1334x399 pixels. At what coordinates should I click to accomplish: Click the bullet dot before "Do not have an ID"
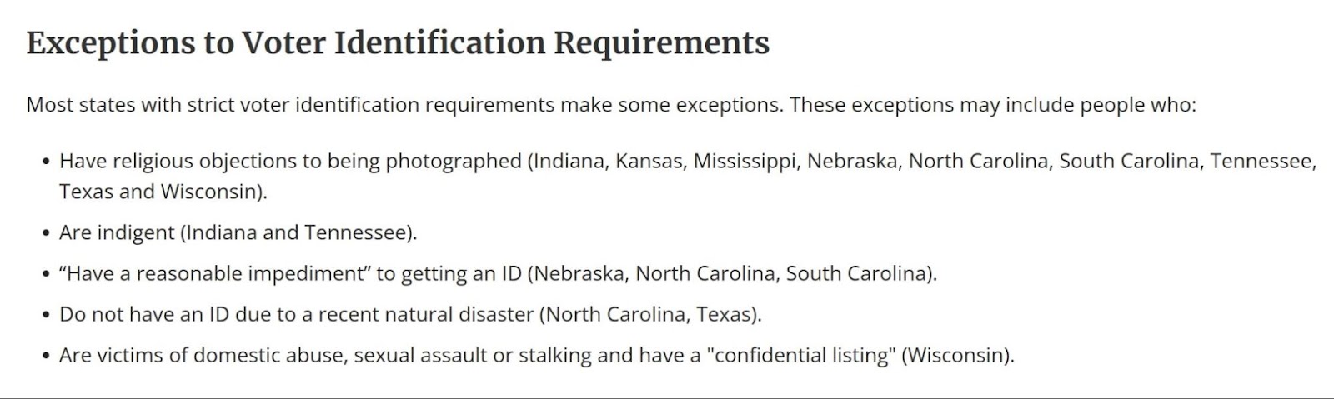coord(46,315)
